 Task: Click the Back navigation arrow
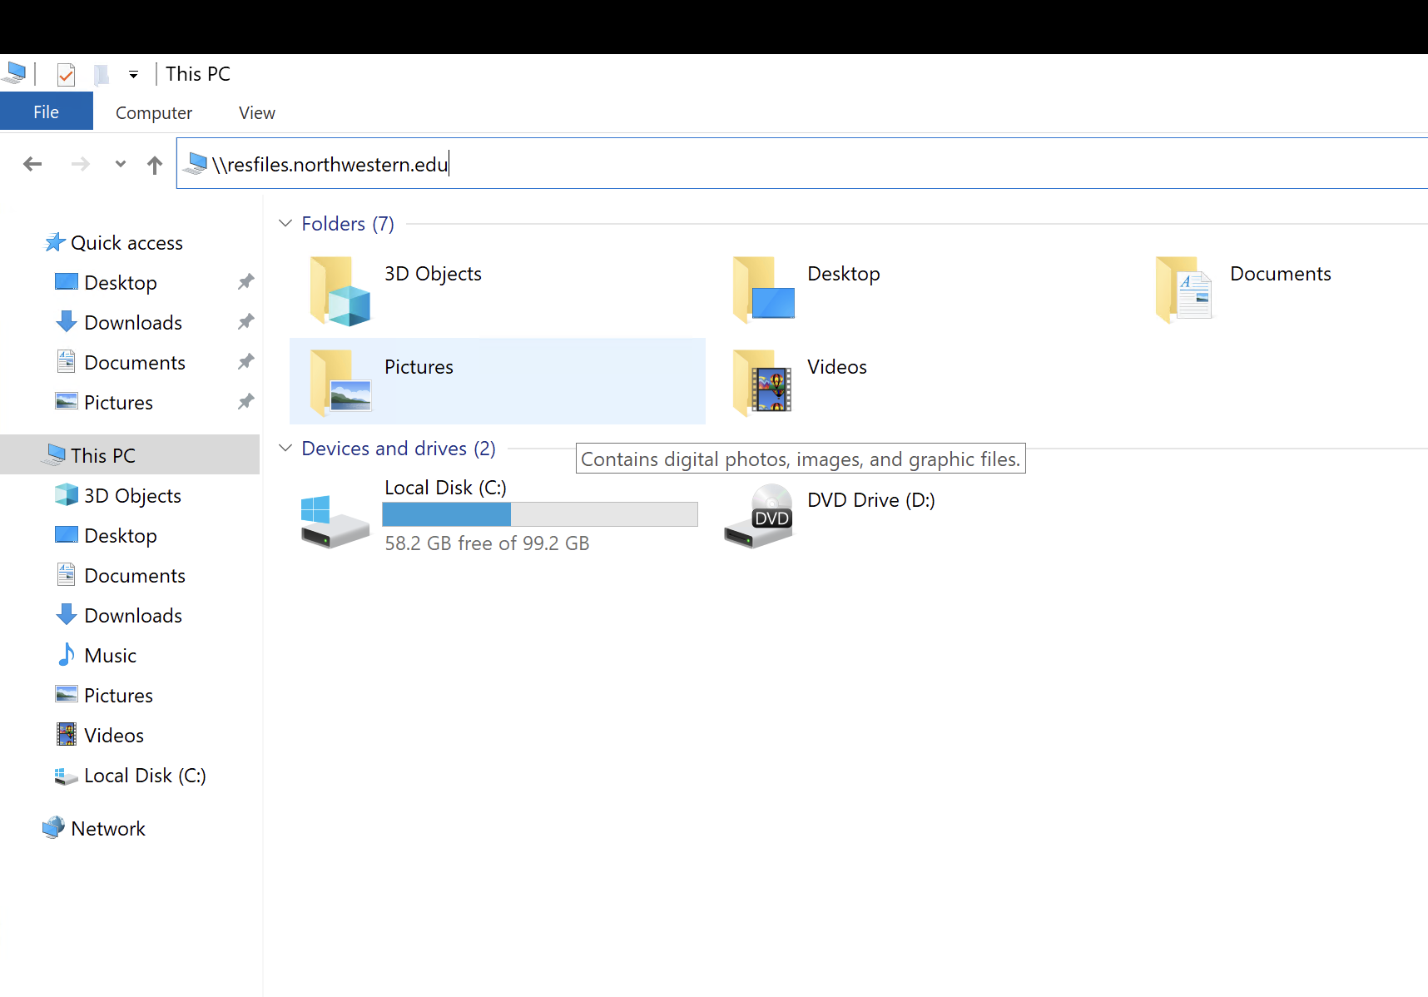point(32,164)
